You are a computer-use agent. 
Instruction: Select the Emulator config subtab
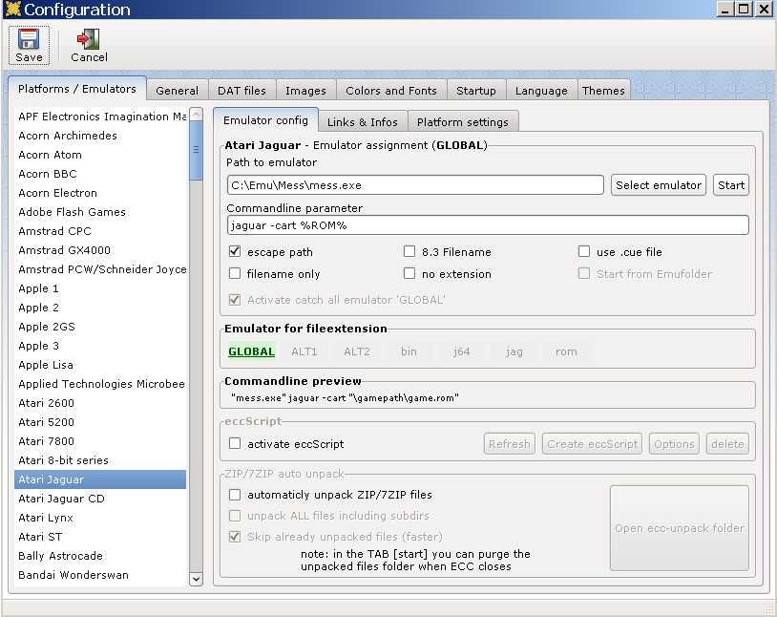click(265, 120)
